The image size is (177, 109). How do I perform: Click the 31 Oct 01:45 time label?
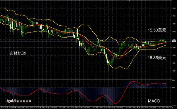point(38,108)
